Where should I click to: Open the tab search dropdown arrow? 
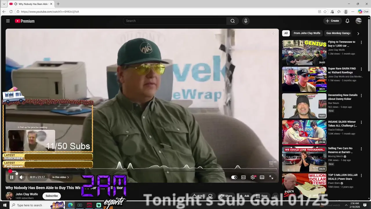(4, 4)
